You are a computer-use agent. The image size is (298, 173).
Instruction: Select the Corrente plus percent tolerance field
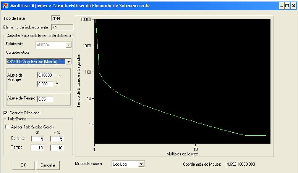pos(57,139)
